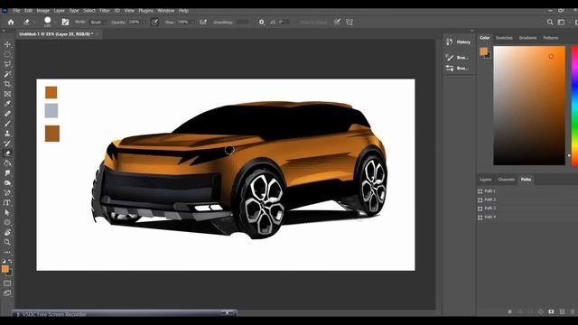
Task: Select the Clone Stamp tool
Action: 7,134
